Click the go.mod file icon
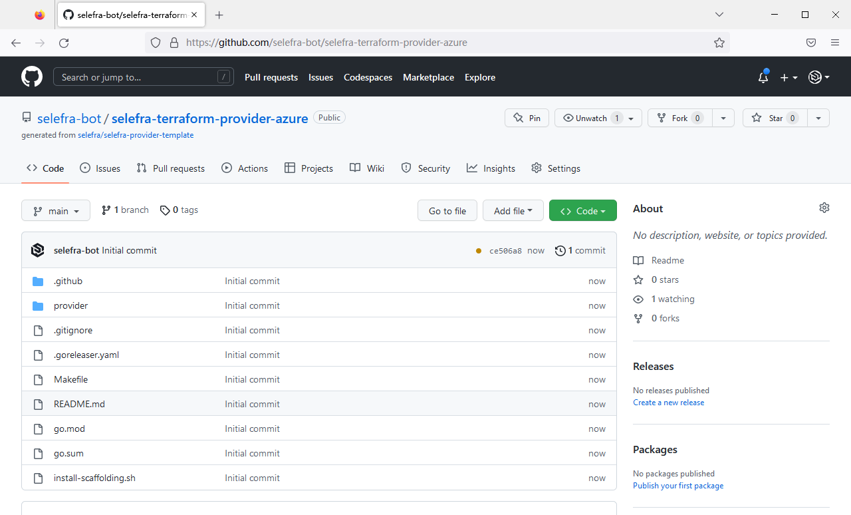 click(x=38, y=429)
